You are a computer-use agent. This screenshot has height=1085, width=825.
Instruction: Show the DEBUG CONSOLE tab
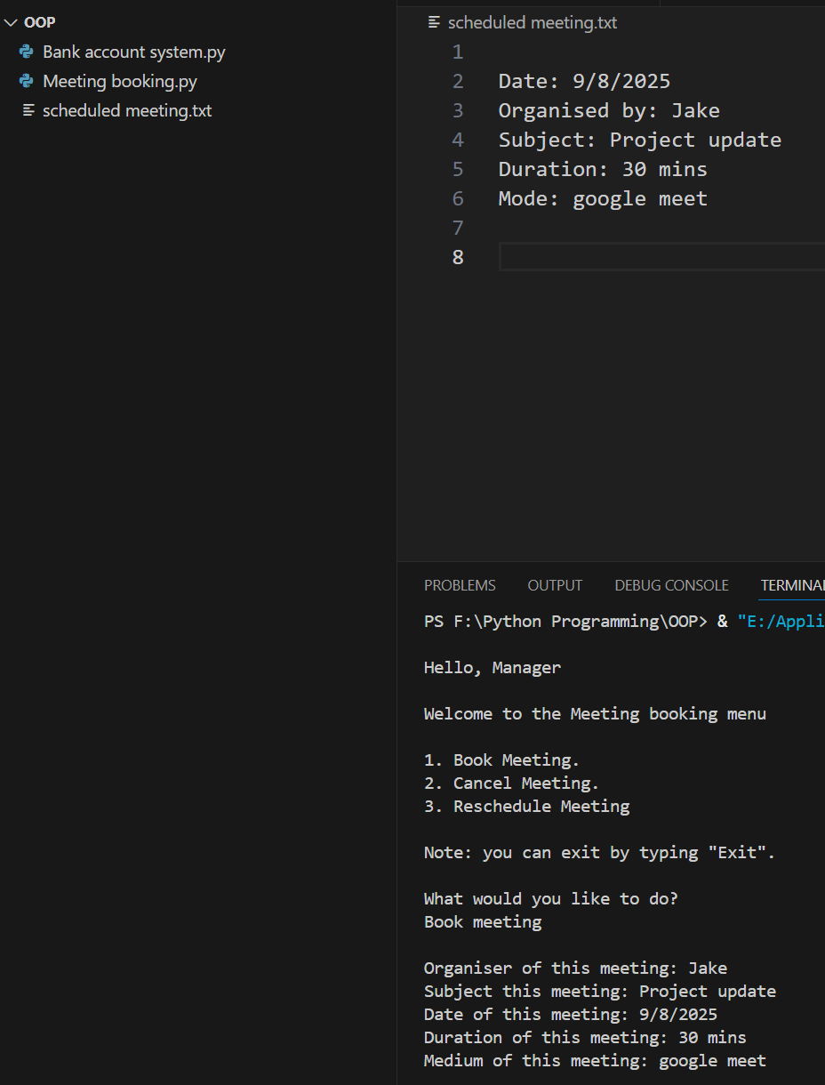tap(671, 585)
